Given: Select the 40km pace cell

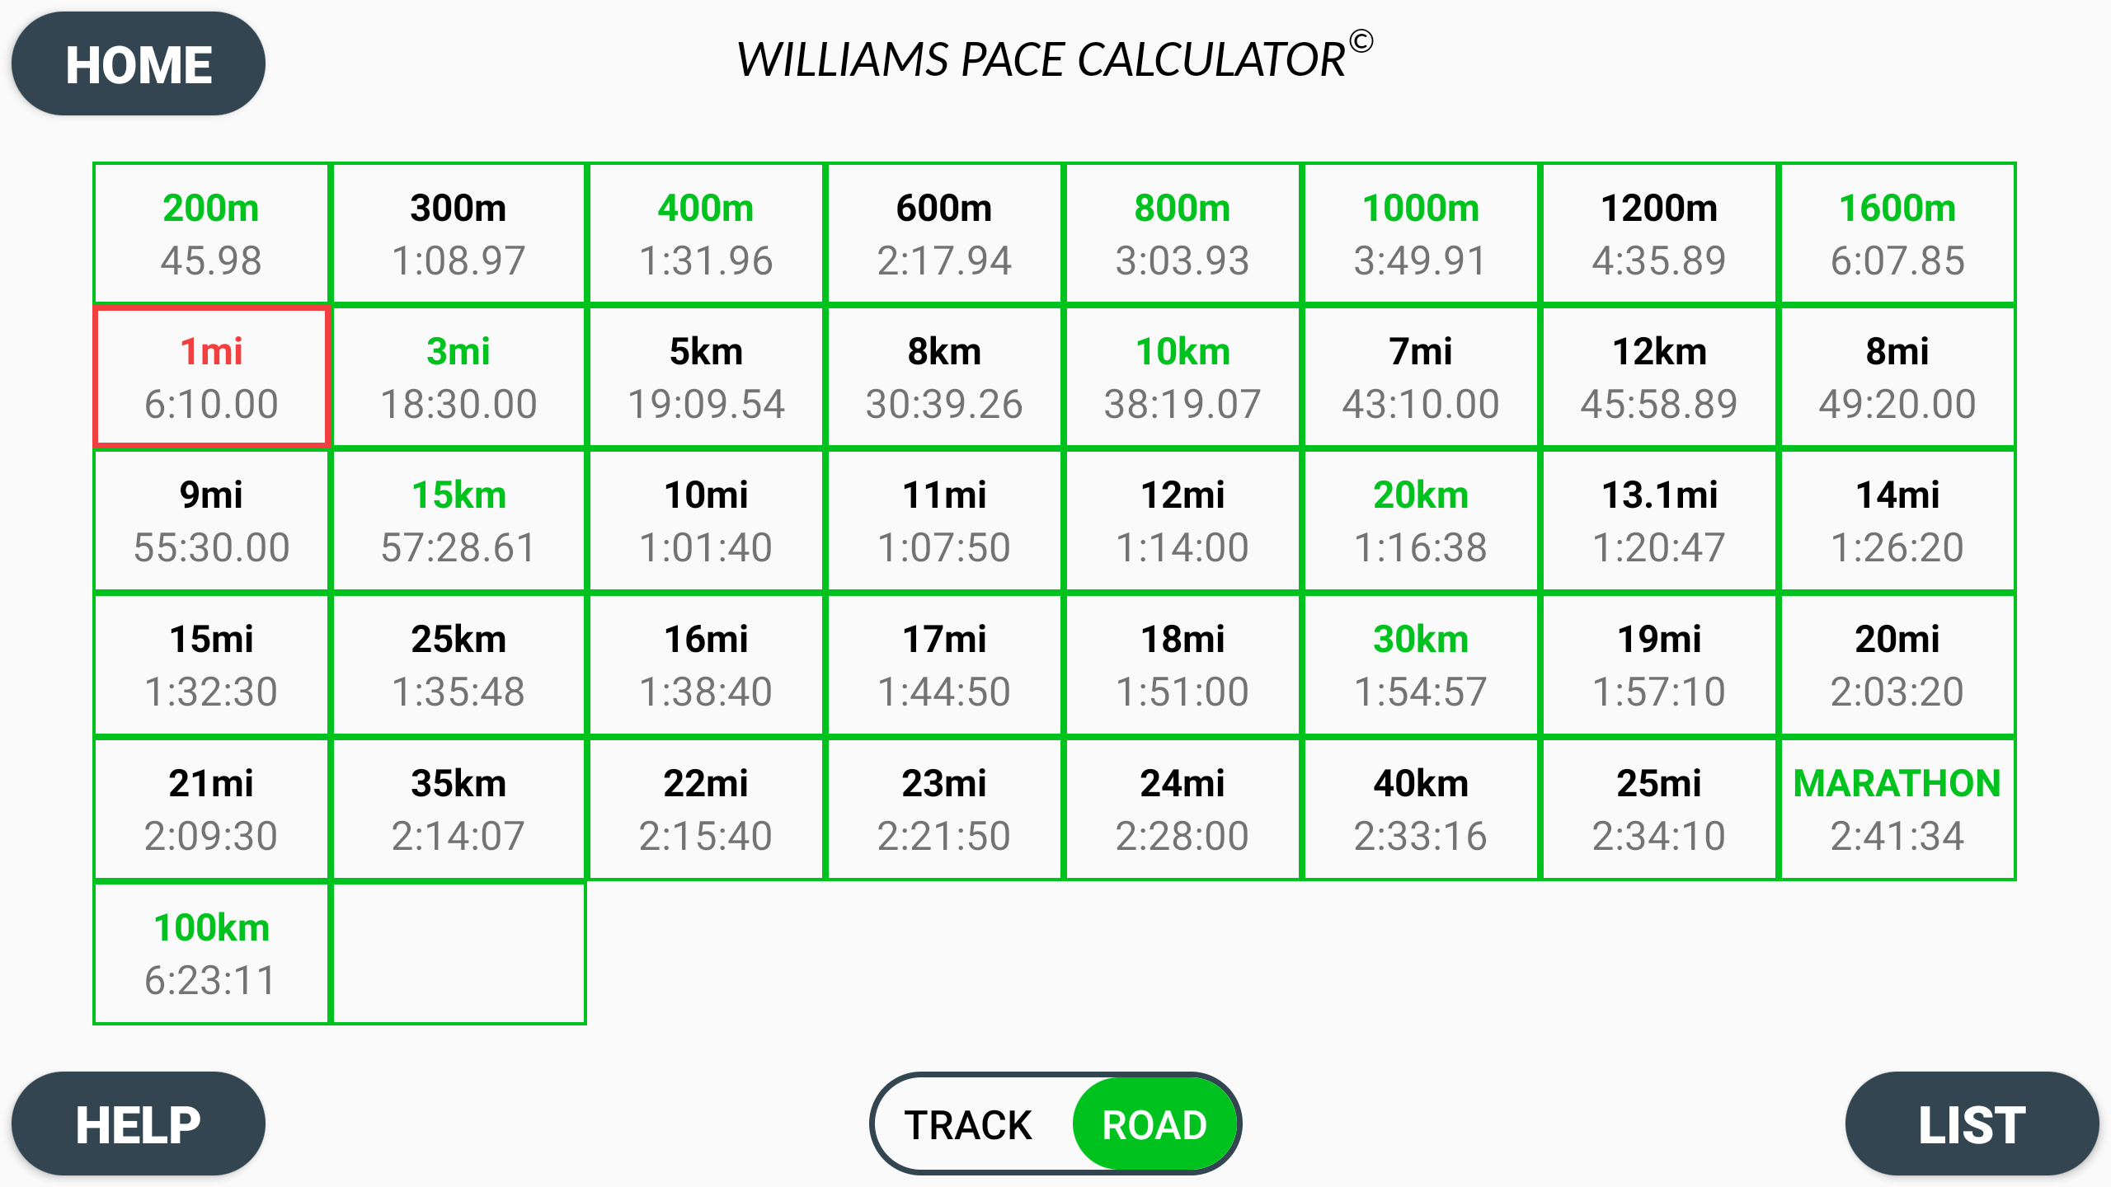Looking at the screenshot, I should click(x=1421, y=808).
